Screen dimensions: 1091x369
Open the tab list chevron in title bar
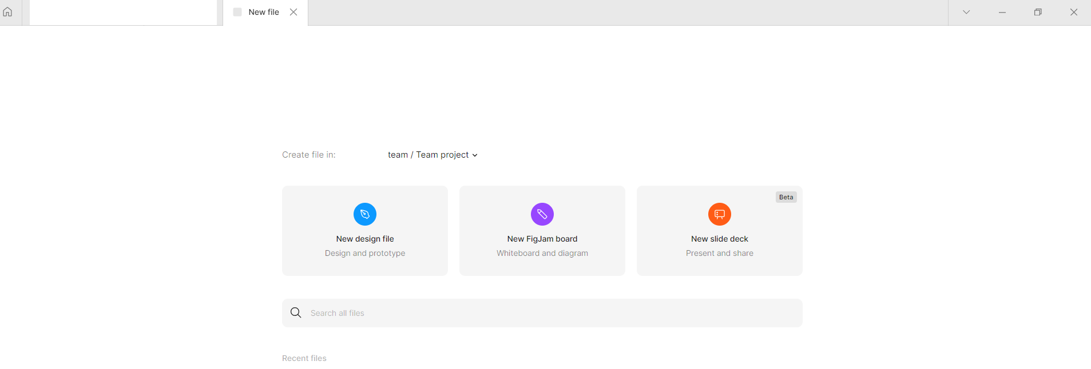click(x=966, y=12)
